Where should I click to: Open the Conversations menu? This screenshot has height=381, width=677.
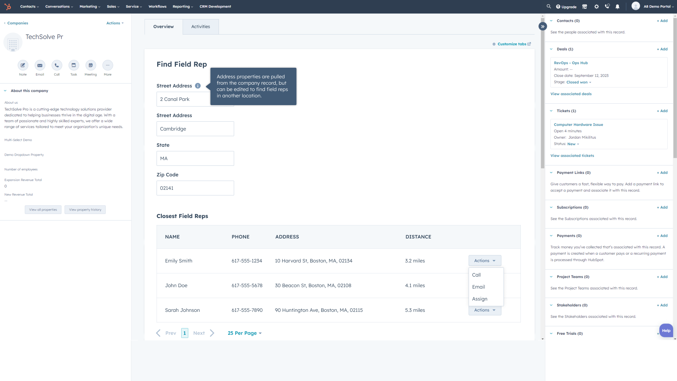click(59, 6)
